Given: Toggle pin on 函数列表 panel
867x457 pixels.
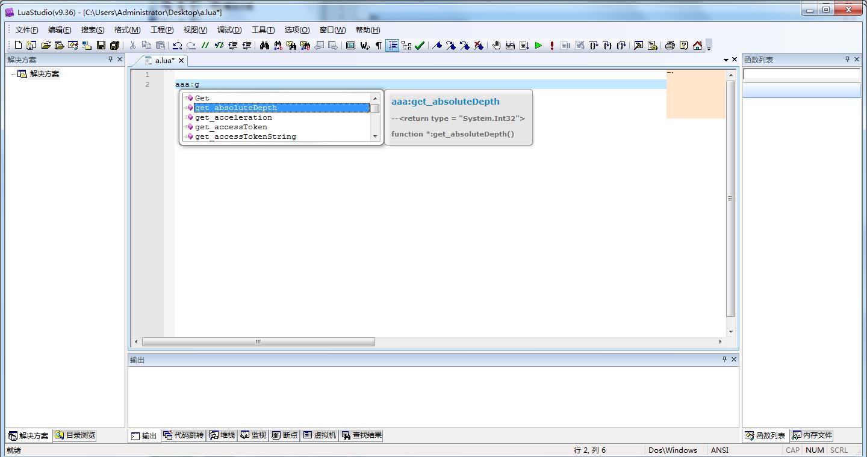Looking at the screenshot, I should click(x=847, y=59).
